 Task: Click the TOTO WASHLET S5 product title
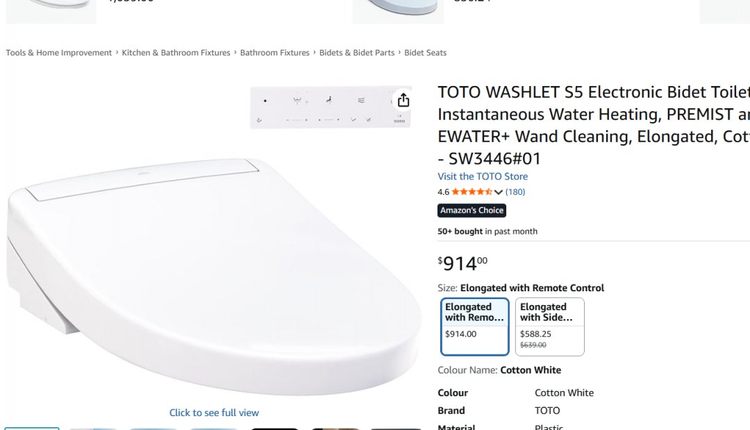click(x=594, y=125)
